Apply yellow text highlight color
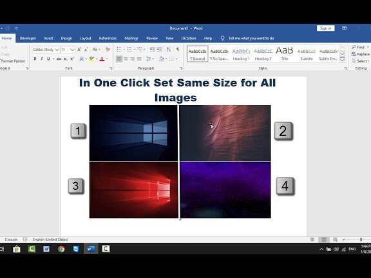 pyautogui.click(x=91, y=59)
